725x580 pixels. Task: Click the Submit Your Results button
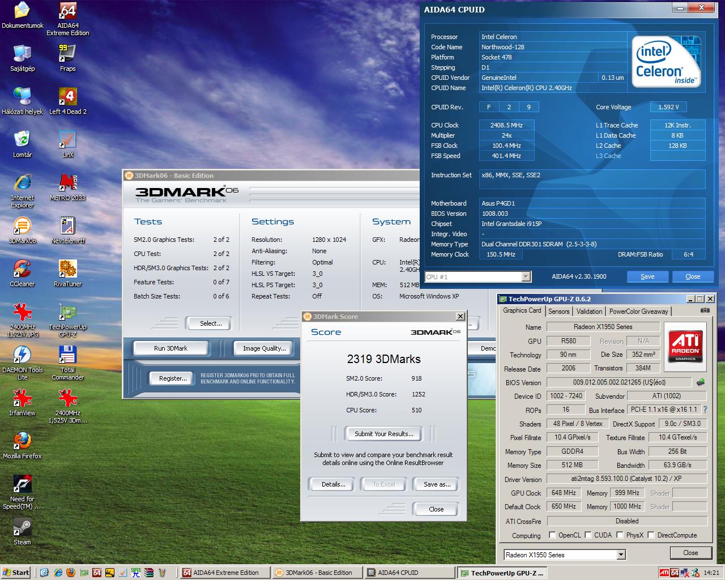384,434
